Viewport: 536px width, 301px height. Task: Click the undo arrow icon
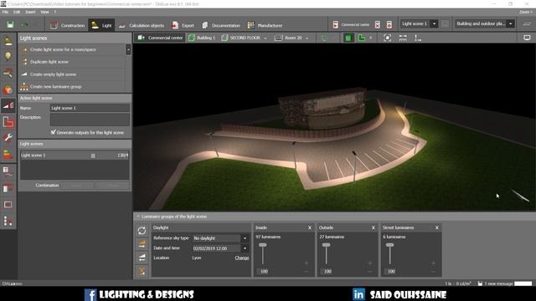pos(24,25)
